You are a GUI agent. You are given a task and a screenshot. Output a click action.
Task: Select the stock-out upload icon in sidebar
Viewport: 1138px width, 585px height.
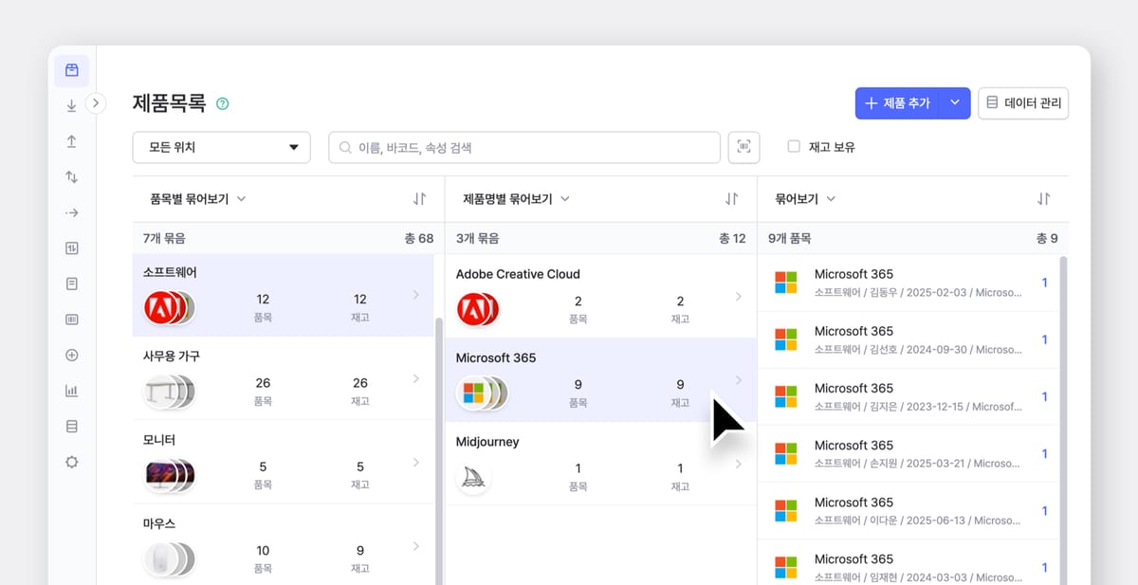(71, 140)
